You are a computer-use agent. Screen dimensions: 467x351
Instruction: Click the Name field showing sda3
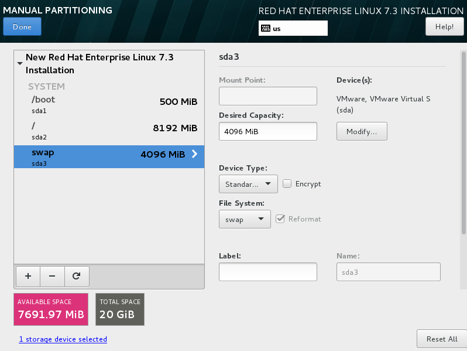coord(389,272)
